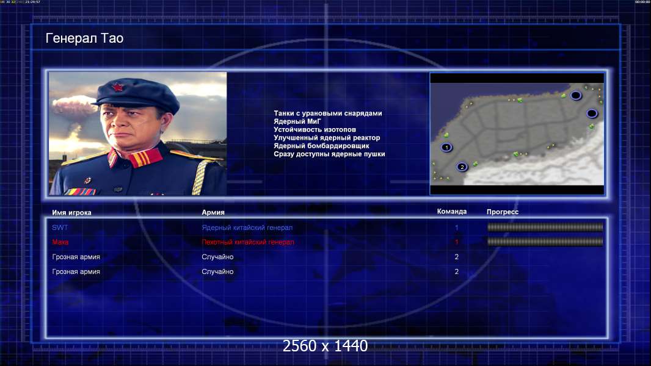Click the 'Устойчивость изотопов' ability line
The width and height of the screenshot is (651, 366).
[x=315, y=129]
